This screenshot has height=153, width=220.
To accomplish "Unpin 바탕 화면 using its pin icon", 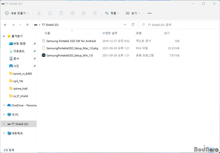I will coord(34,44).
